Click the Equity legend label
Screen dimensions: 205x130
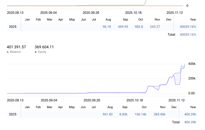[42, 52]
